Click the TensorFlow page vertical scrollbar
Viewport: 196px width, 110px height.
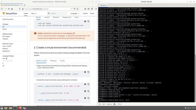(97, 47)
